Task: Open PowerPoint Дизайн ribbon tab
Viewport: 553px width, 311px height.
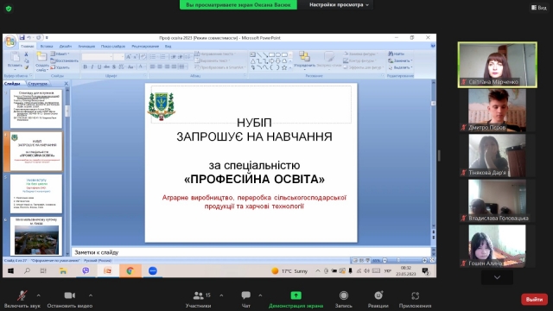Action: tap(66, 46)
